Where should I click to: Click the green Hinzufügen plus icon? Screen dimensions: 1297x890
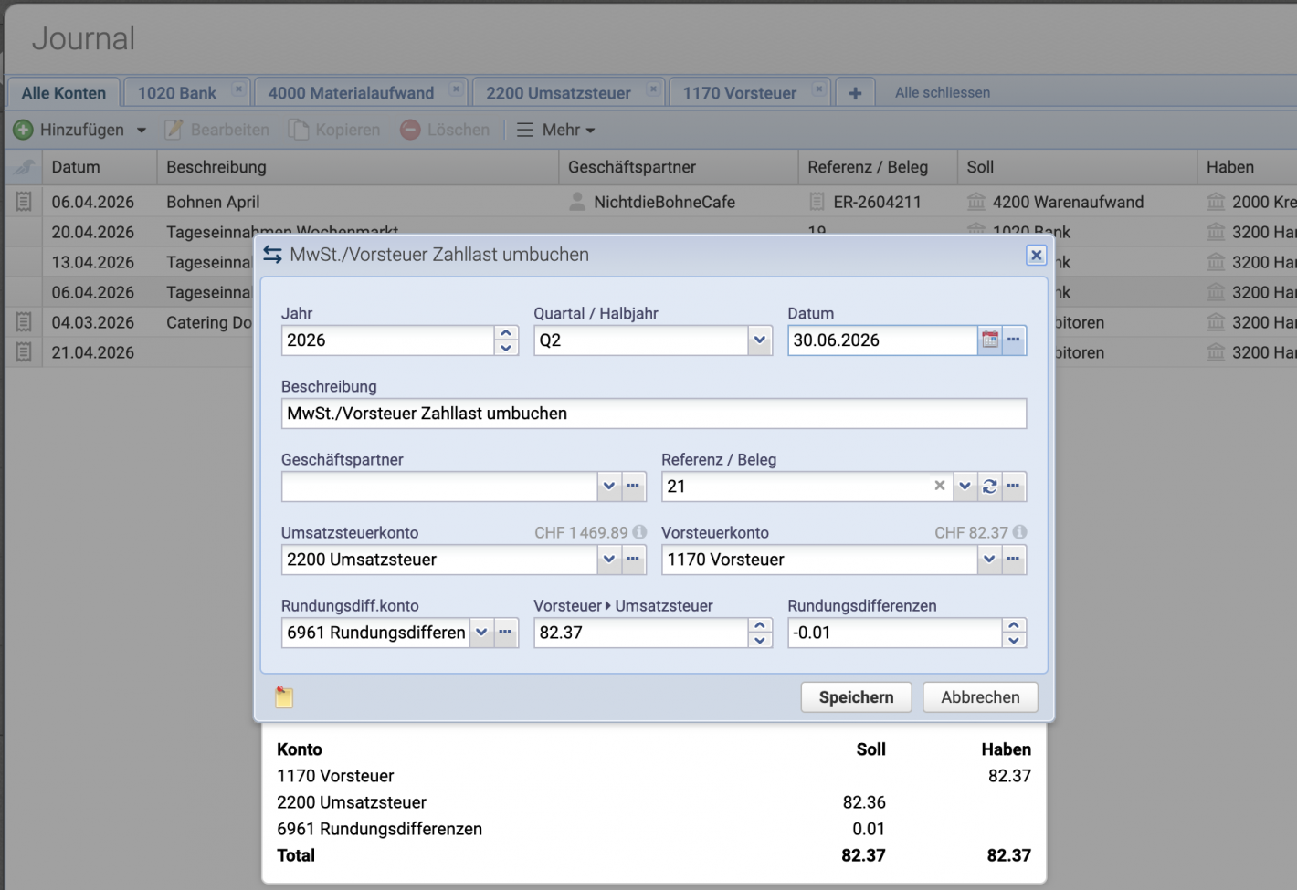[x=23, y=129]
